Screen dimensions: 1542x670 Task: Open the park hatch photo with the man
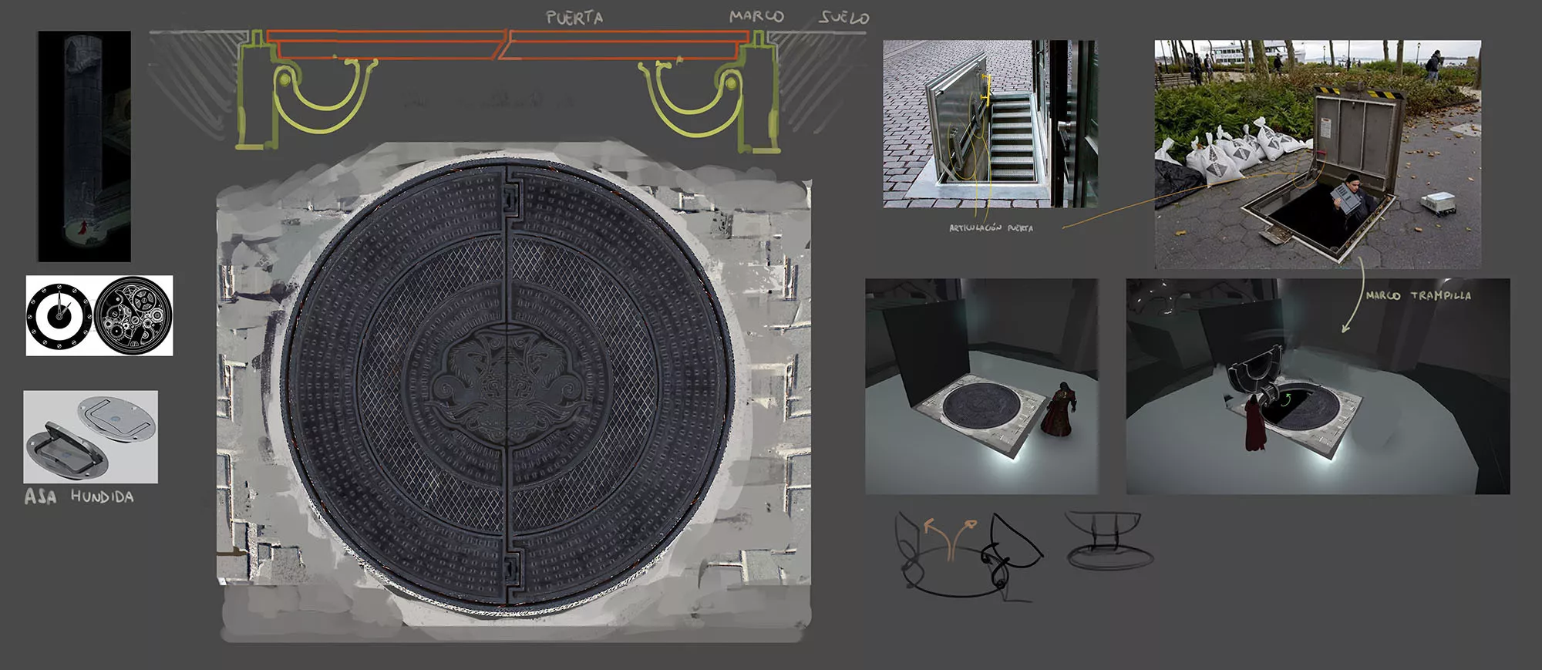click(x=1317, y=154)
